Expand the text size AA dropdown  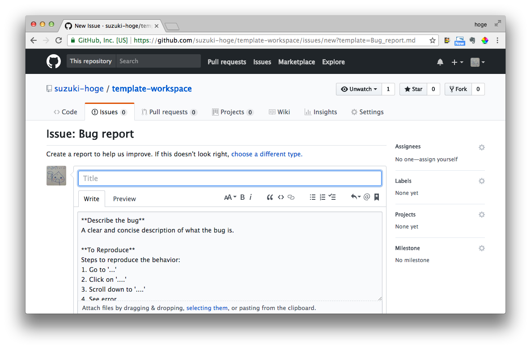[x=229, y=197]
